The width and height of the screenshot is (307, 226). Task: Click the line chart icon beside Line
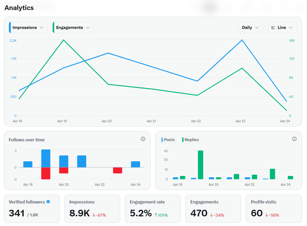(273, 27)
